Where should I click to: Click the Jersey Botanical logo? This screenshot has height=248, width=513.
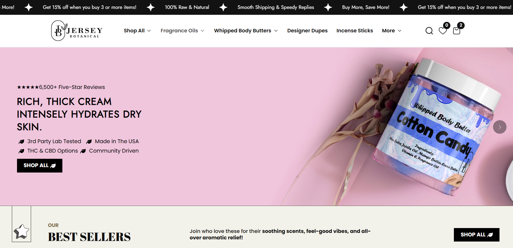coord(77,31)
